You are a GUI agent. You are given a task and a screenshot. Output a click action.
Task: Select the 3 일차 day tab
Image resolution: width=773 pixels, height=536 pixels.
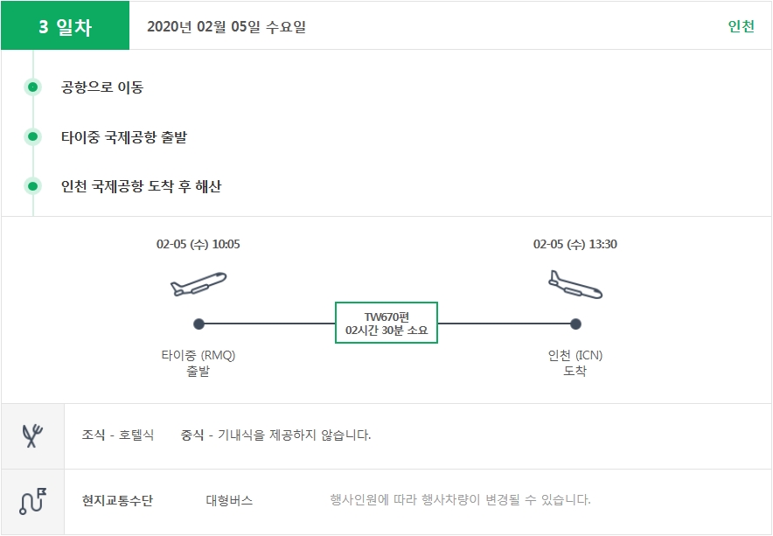tap(66, 26)
